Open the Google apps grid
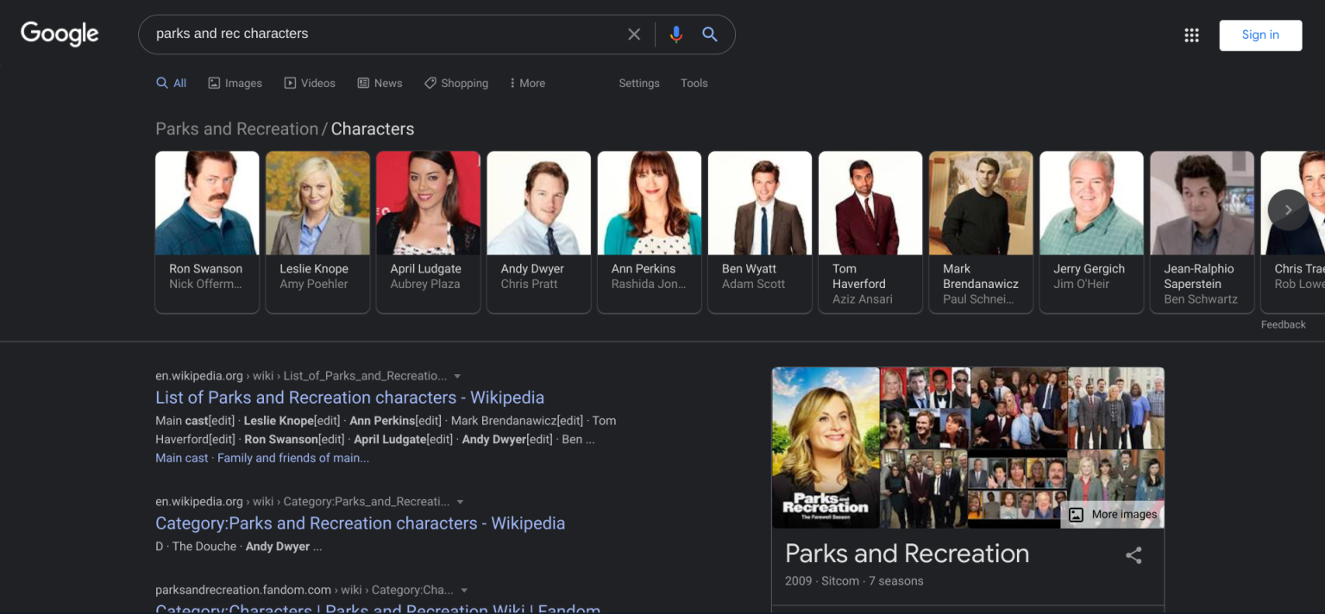This screenshot has width=1325, height=614. (x=1191, y=35)
